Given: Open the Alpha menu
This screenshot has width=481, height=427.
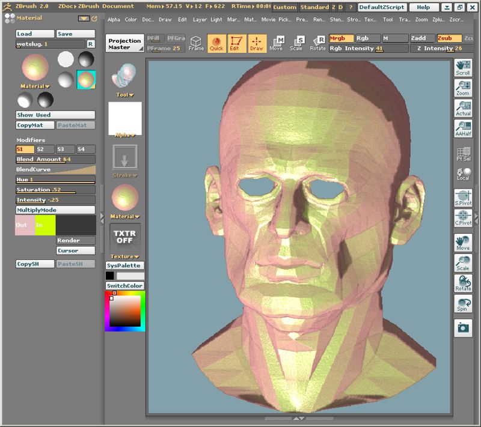Looking at the screenshot, I should (114, 19).
